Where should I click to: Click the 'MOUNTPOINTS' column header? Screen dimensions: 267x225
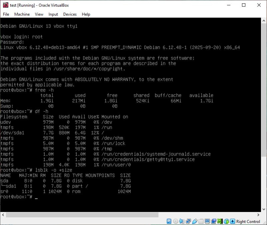tap(100, 175)
